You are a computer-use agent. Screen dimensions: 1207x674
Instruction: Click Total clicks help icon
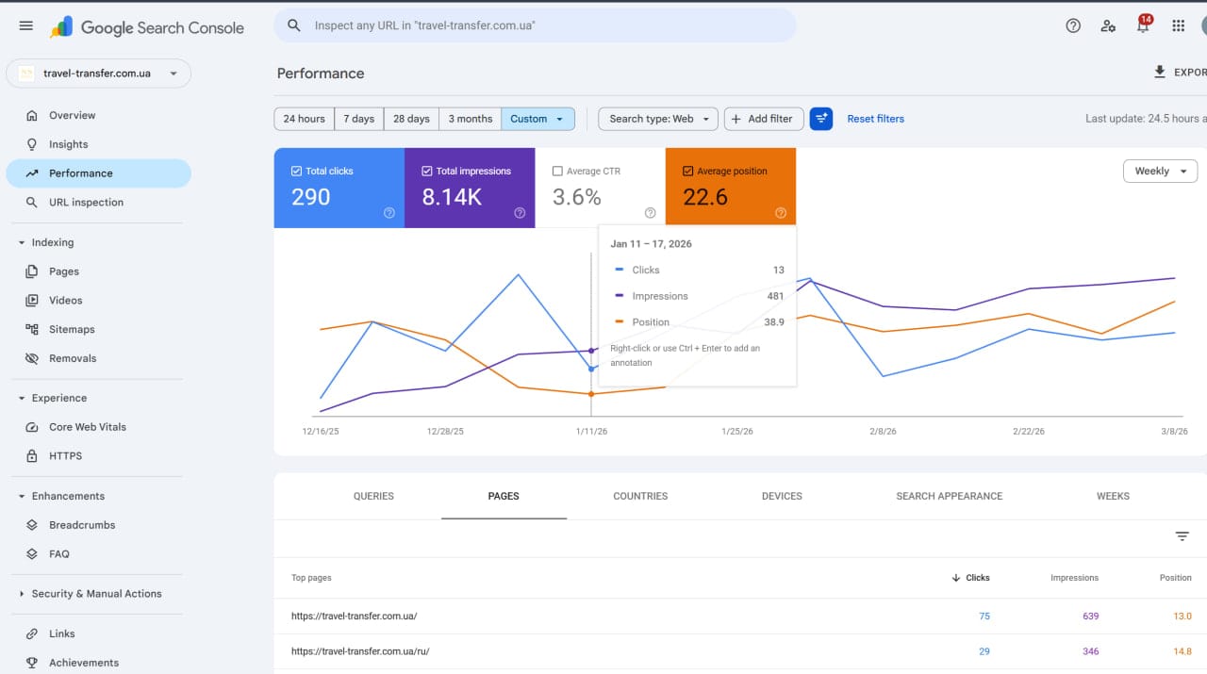click(x=389, y=213)
